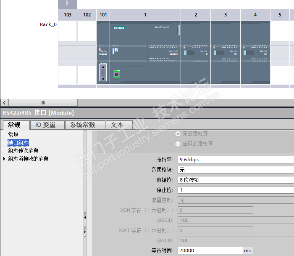Select the 启用断路检查 radio button
Viewport: 294px width, 256px height.
click(x=178, y=144)
